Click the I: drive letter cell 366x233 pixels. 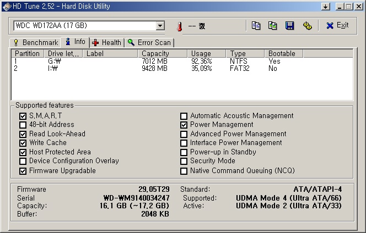(x=53, y=69)
